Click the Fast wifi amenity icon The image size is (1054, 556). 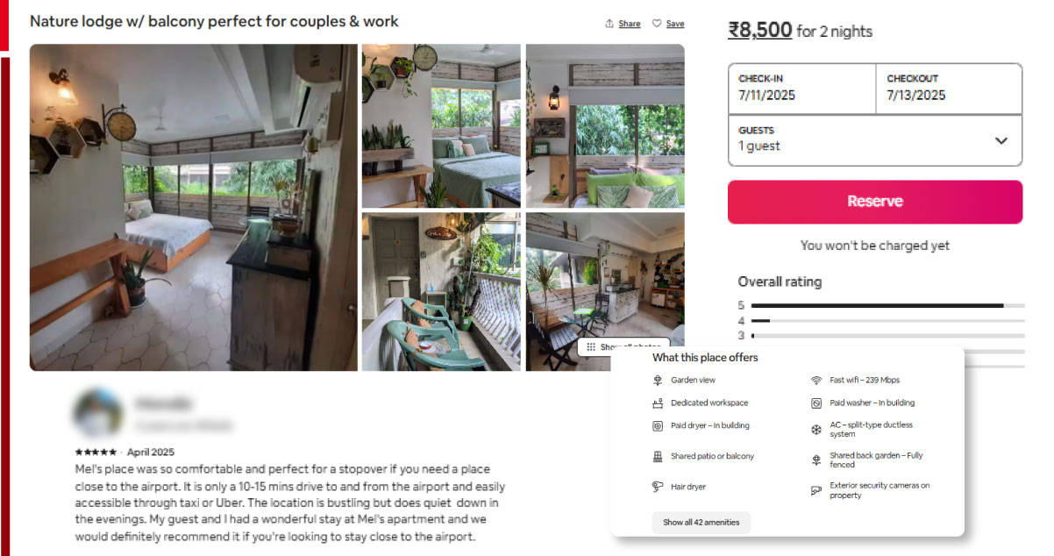tap(815, 380)
